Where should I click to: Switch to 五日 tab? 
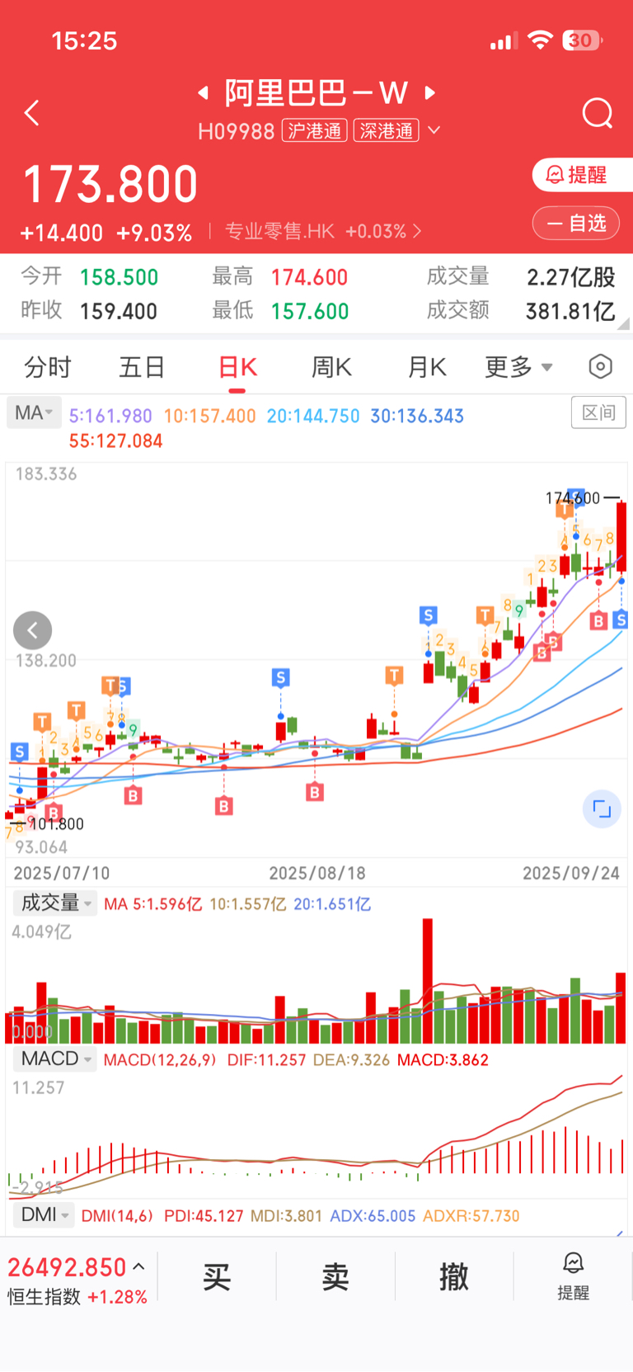pyautogui.click(x=142, y=367)
